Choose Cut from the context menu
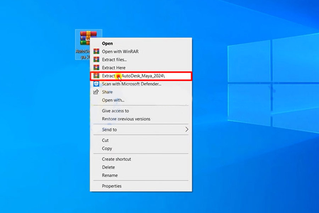Image resolution: width=319 pixels, height=213 pixels. click(141, 140)
